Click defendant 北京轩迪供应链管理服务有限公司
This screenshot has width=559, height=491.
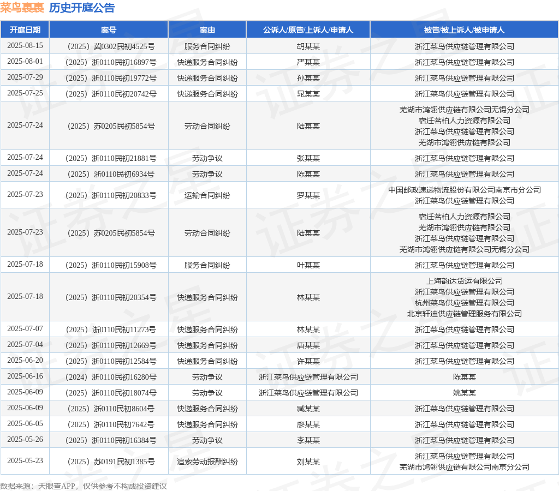coord(465,314)
